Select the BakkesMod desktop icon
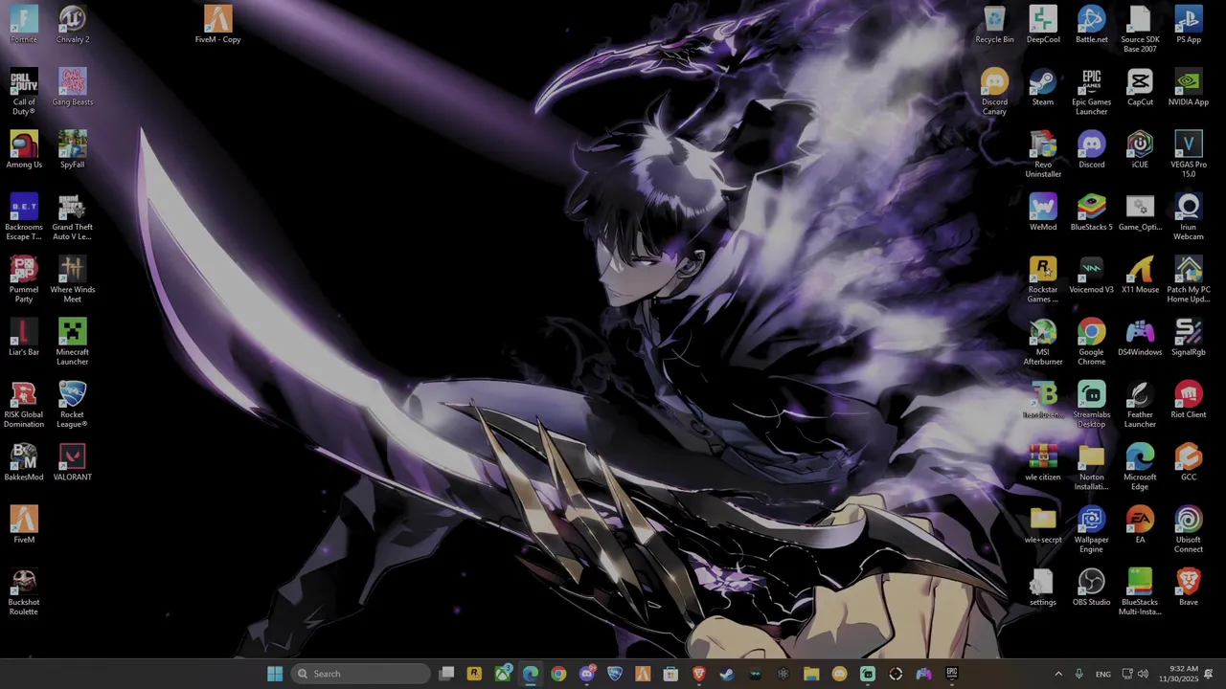This screenshot has height=689, width=1226. point(24,462)
